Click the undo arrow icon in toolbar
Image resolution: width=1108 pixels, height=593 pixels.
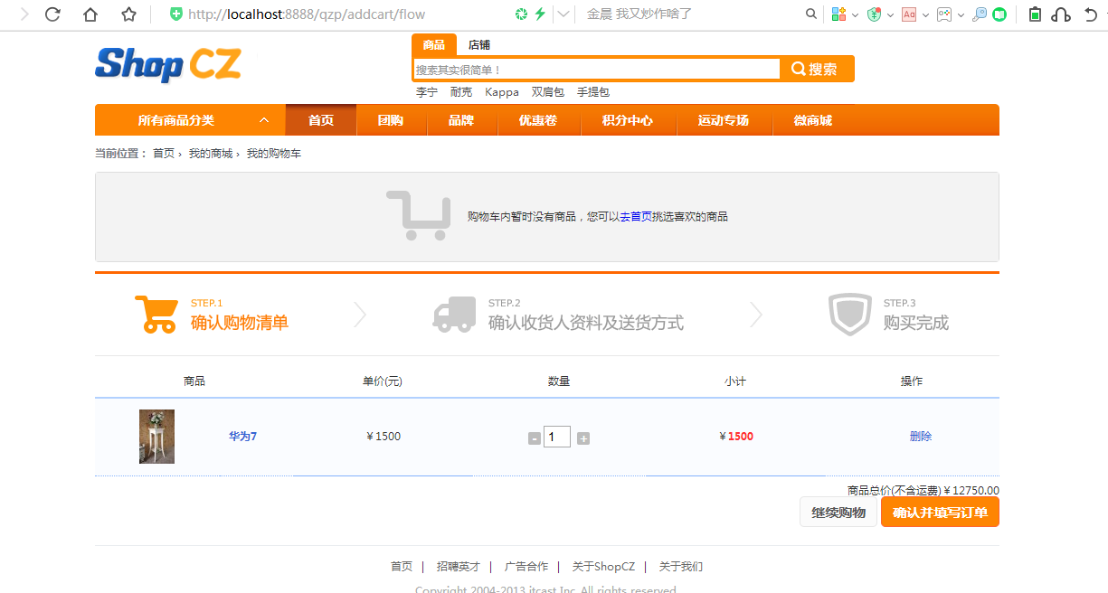point(1091,14)
